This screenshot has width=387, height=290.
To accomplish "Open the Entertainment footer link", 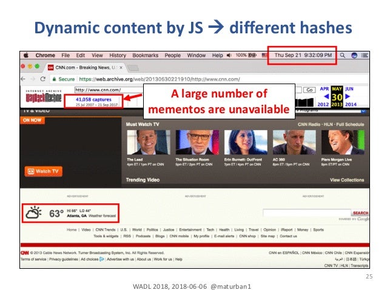I will point(190,229).
